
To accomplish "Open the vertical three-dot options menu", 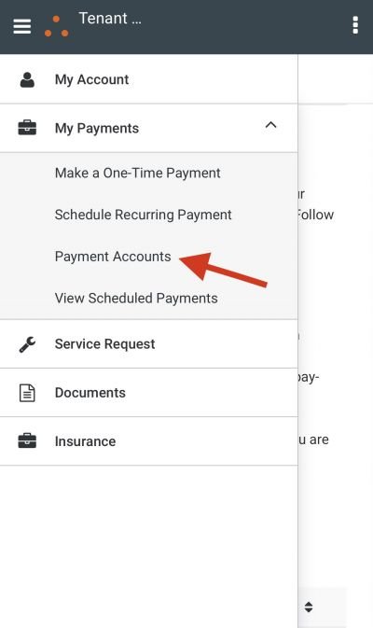I will (355, 25).
